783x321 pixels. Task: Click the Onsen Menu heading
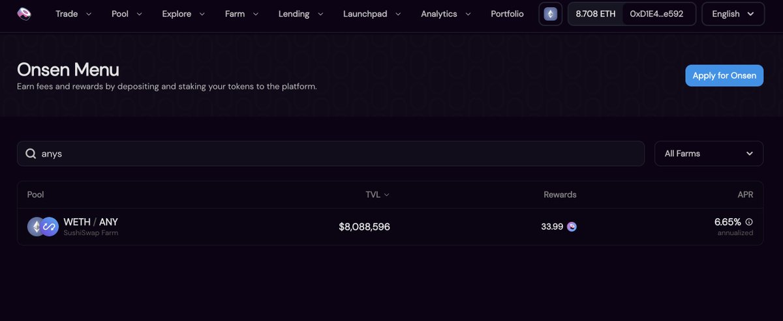click(68, 70)
